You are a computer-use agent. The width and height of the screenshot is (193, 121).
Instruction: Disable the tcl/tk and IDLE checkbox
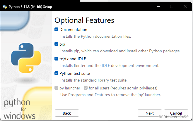coord(57,59)
